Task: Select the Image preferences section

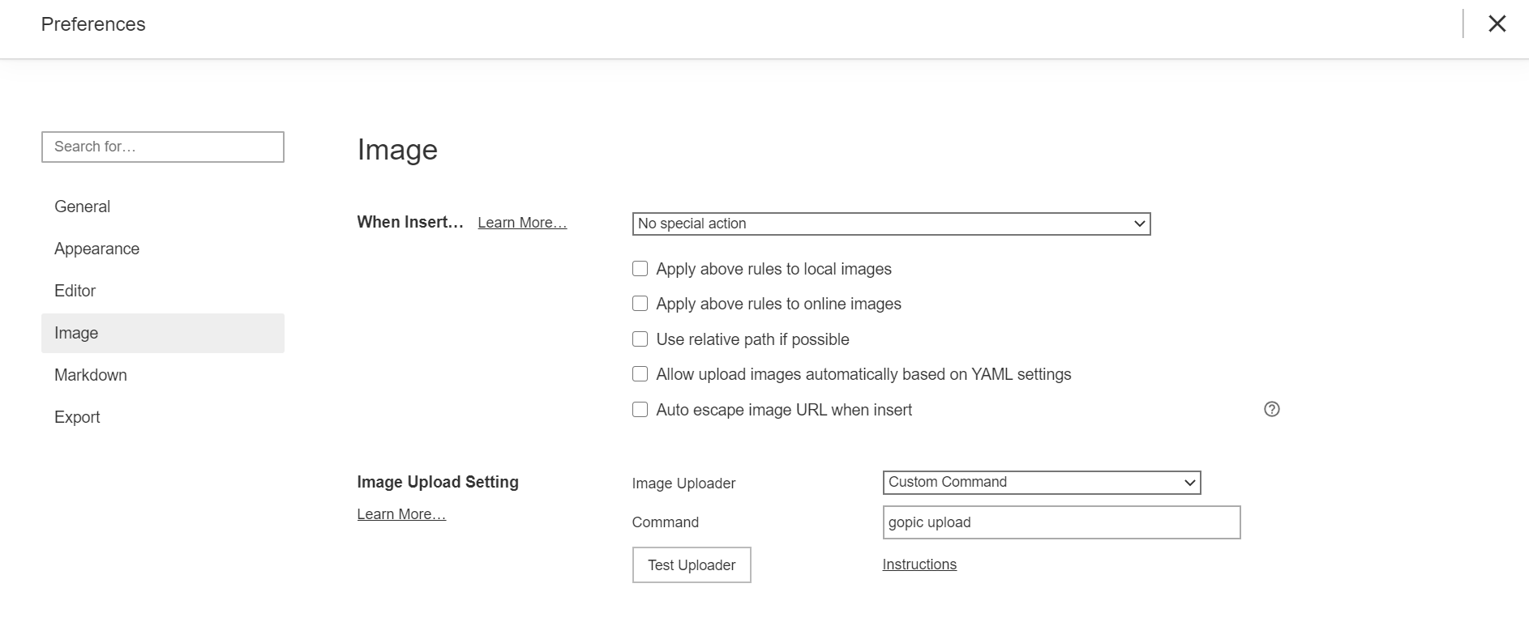Action: click(77, 333)
